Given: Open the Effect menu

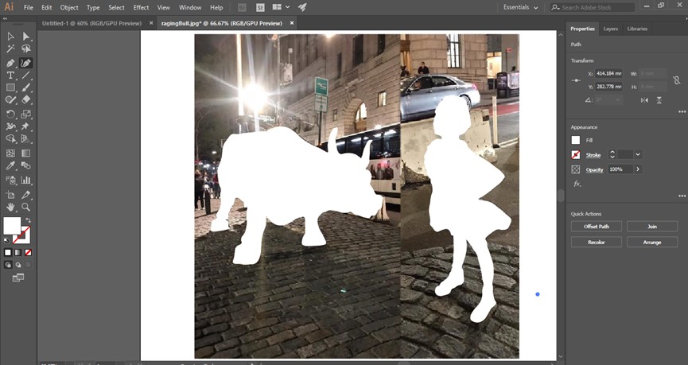Looking at the screenshot, I should 141,7.
